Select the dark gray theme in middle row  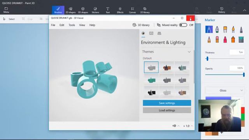coord(167,80)
